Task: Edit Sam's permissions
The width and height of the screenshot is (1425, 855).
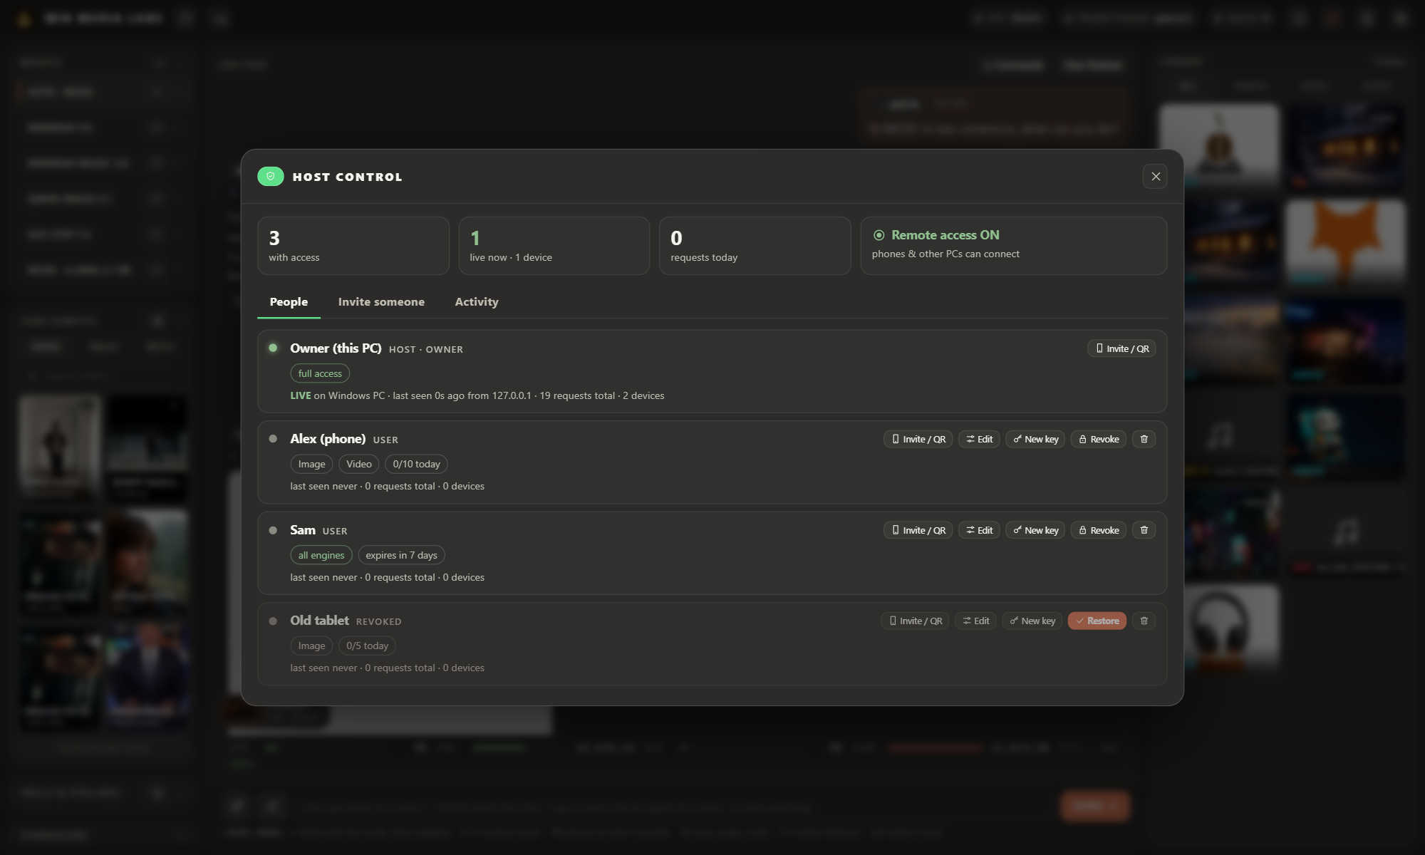Action: (x=979, y=530)
